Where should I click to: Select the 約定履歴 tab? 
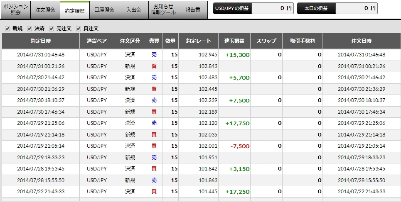[x=75, y=10]
